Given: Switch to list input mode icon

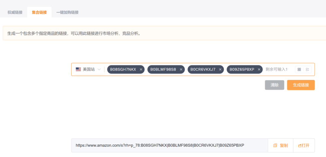Looking at the screenshot, I should point(307,69).
